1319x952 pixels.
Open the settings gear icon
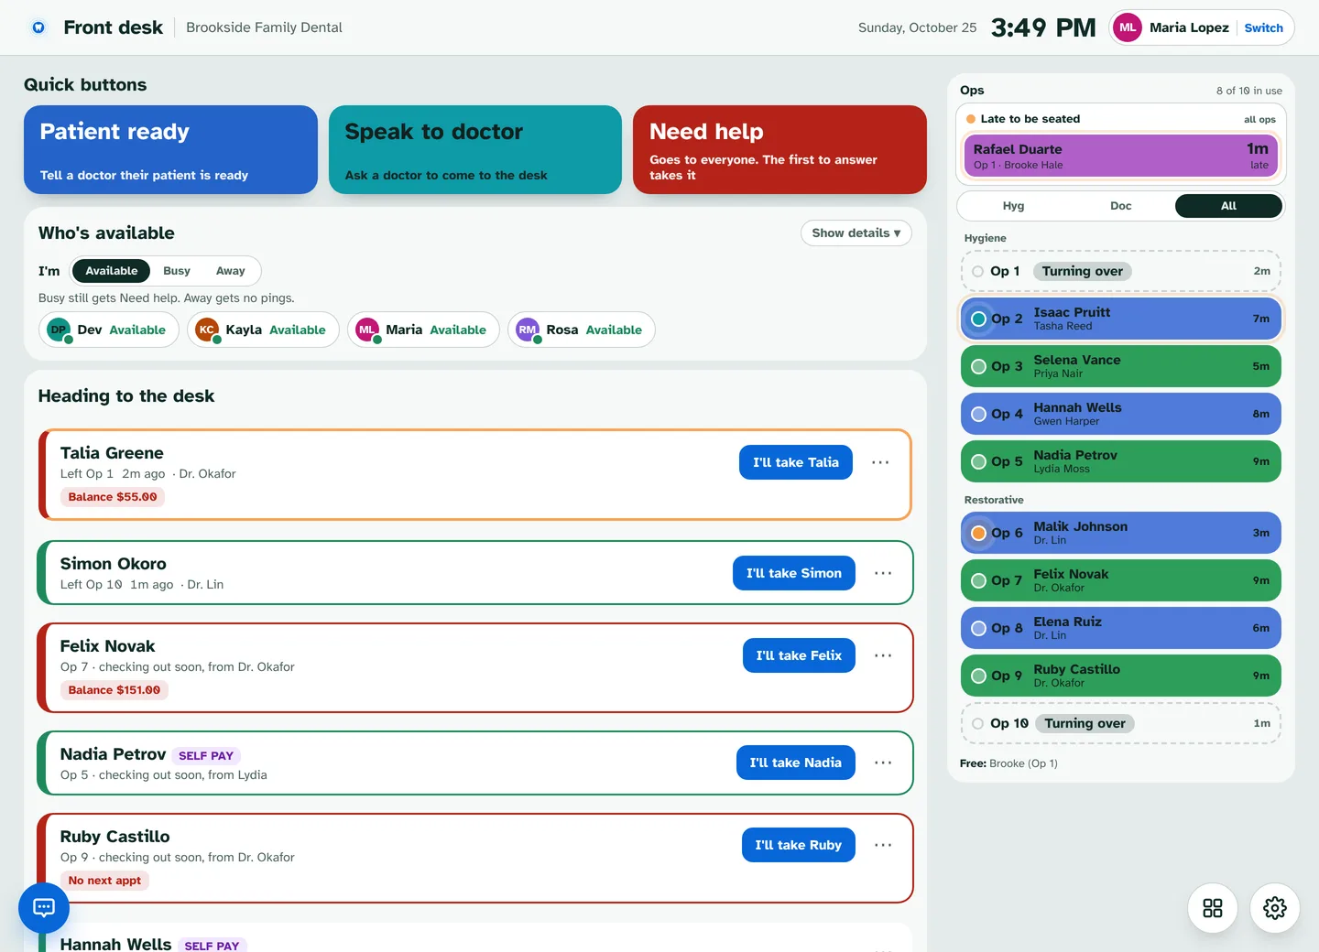pyautogui.click(x=1275, y=908)
